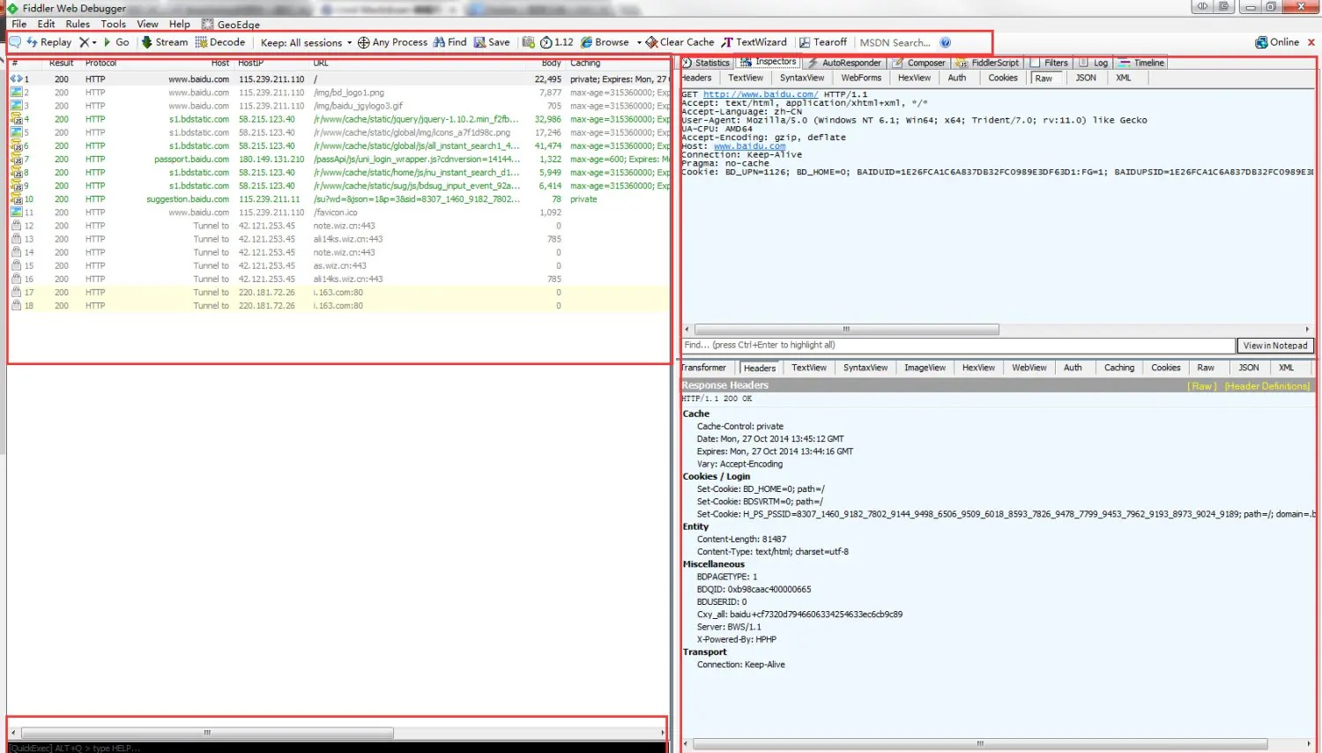Open the [Header Definitions] link
Viewport: 1322px width, 753px height.
point(1266,386)
